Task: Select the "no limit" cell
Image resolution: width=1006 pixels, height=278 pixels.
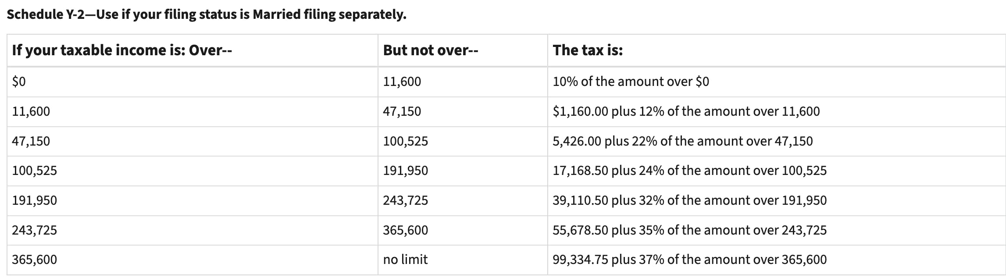Action: click(405, 260)
